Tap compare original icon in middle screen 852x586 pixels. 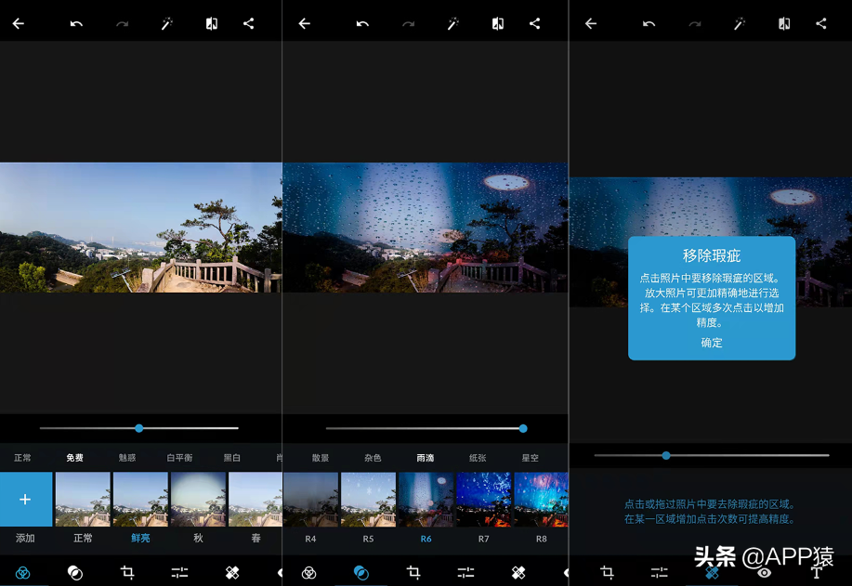[x=498, y=23]
